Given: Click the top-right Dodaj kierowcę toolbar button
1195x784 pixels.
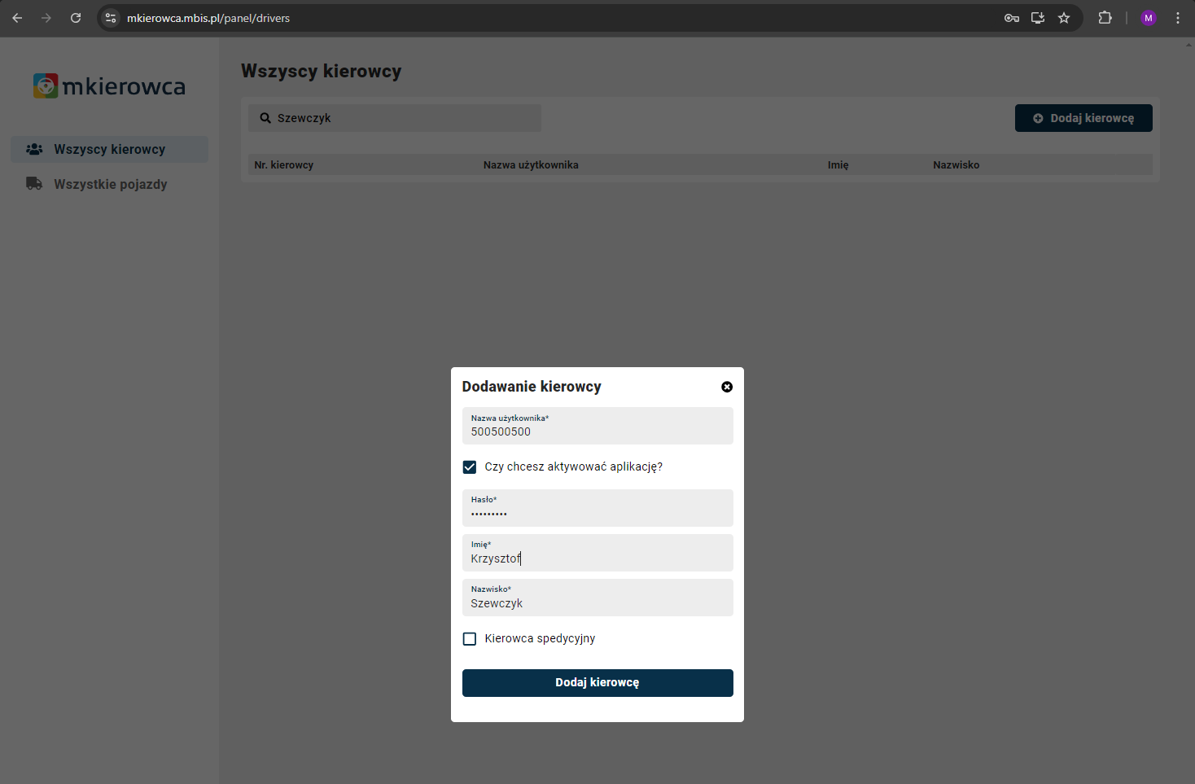Looking at the screenshot, I should pos(1083,118).
